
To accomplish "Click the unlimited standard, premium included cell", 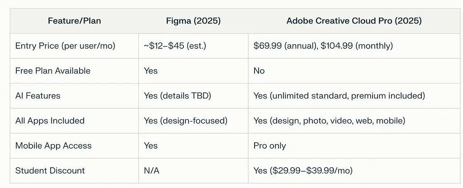I will (339, 96).
